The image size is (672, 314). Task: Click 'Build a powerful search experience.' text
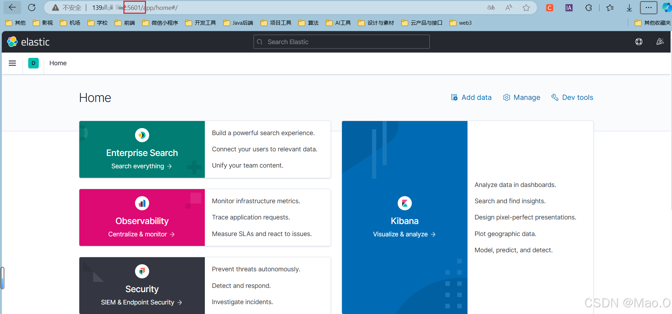click(x=263, y=133)
